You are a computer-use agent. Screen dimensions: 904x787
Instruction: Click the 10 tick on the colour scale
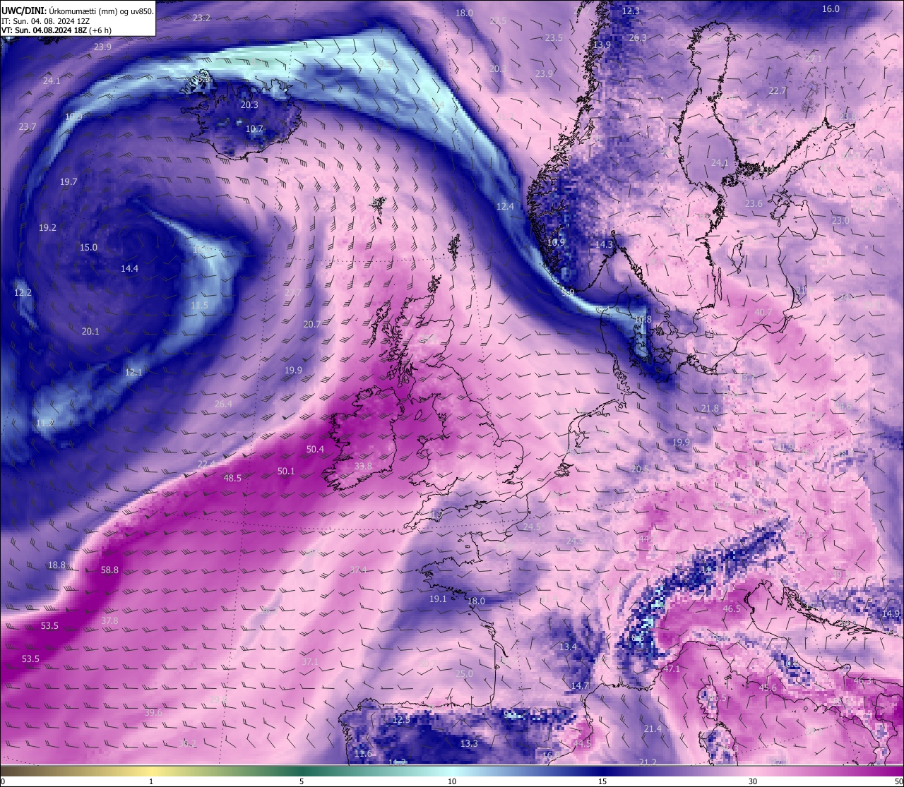coord(452,781)
